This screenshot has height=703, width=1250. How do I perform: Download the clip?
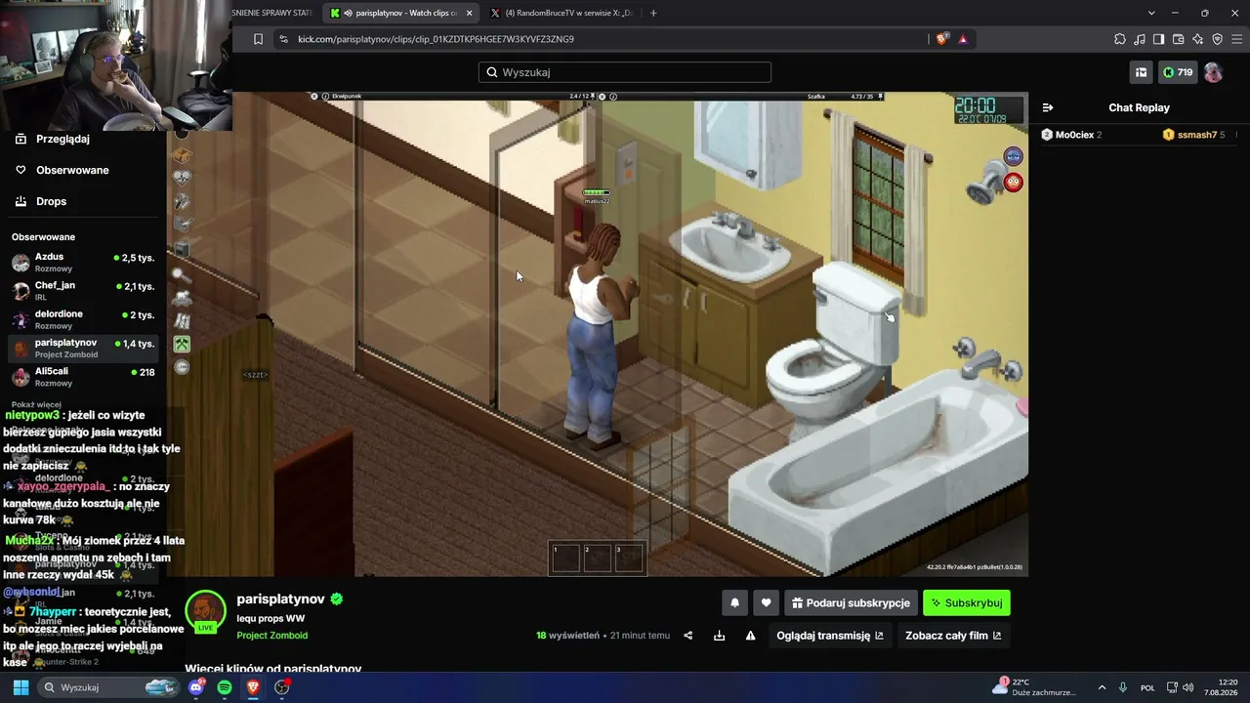click(x=720, y=636)
